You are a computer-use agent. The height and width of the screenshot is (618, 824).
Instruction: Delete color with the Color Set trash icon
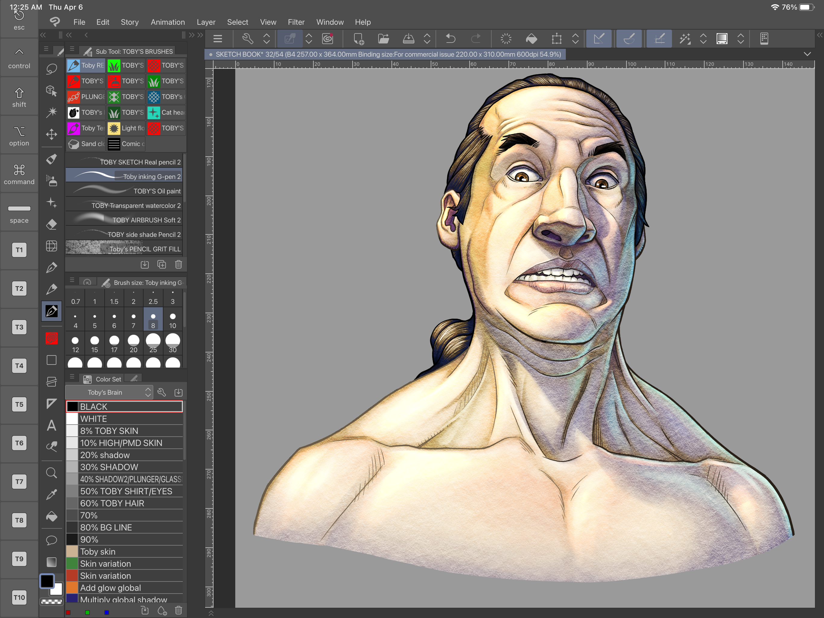click(179, 610)
